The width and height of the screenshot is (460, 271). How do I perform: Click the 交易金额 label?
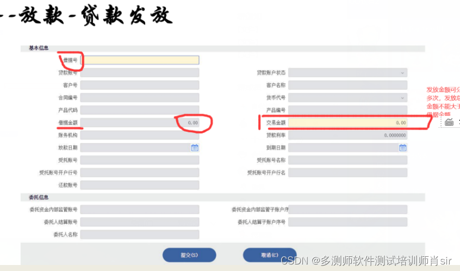click(x=276, y=123)
